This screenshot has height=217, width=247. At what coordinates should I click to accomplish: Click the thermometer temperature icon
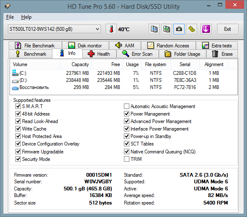point(111,29)
